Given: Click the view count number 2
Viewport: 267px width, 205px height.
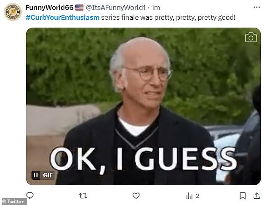Looking at the screenshot, I should point(198,196).
